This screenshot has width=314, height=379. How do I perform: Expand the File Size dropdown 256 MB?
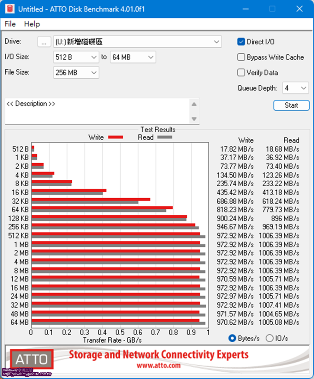(x=76, y=73)
